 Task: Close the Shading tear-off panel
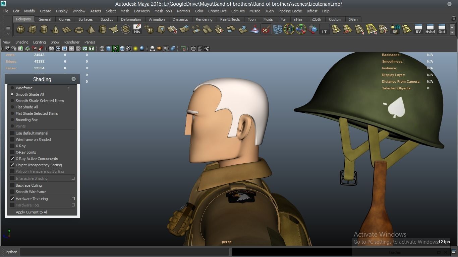pyautogui.click(x=73, y=79)
